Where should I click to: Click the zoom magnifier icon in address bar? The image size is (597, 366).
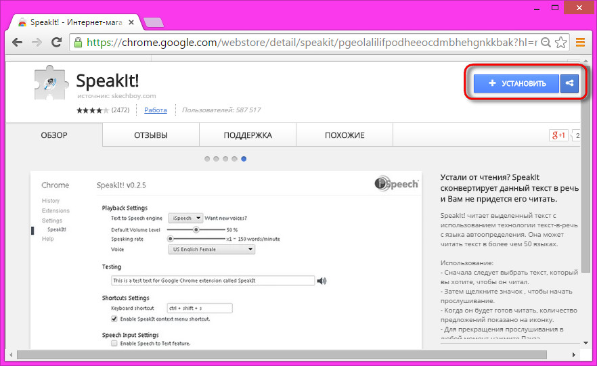pos(546,42)
